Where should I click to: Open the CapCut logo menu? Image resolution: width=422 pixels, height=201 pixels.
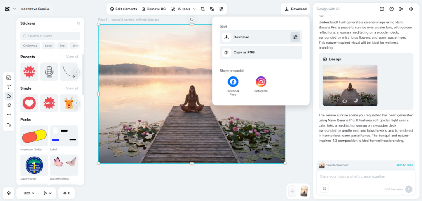(7, 9)
